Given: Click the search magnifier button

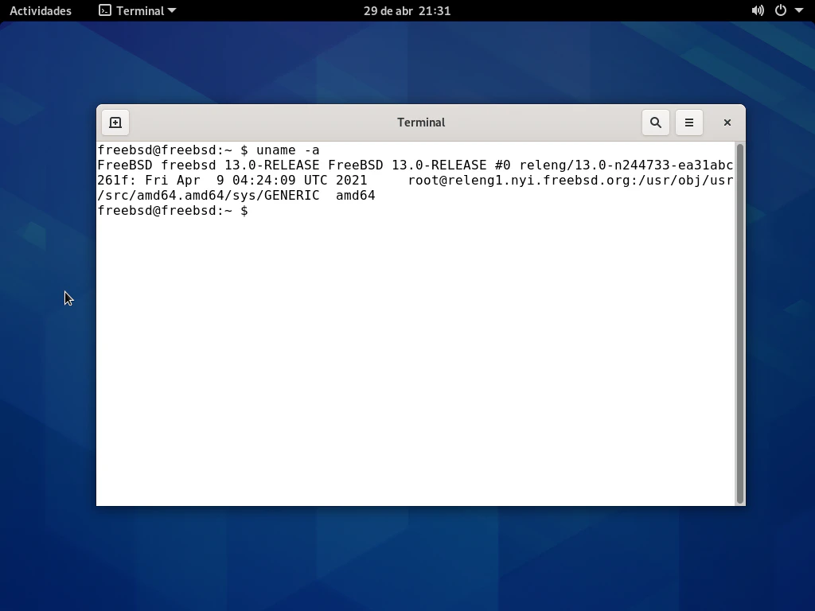Looking at the screenshot, I should [656, 123].
